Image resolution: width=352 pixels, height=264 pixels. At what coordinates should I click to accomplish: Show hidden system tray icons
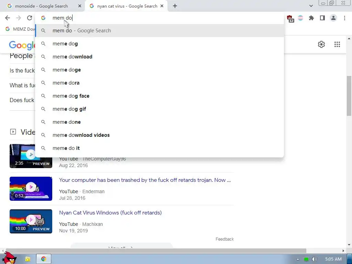(x=298, y=259)
